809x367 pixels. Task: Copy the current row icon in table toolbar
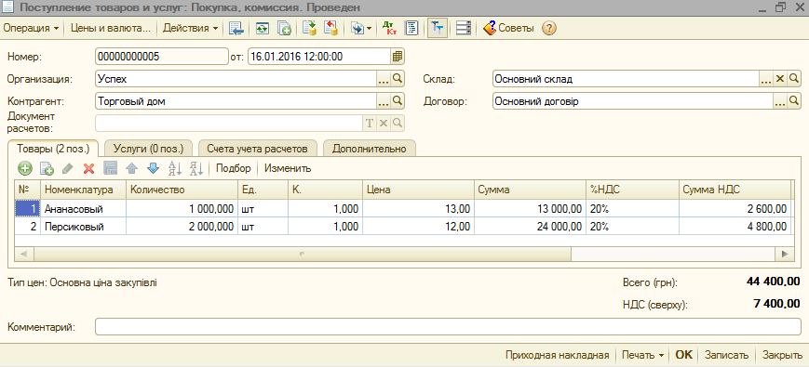click(47, 168)
